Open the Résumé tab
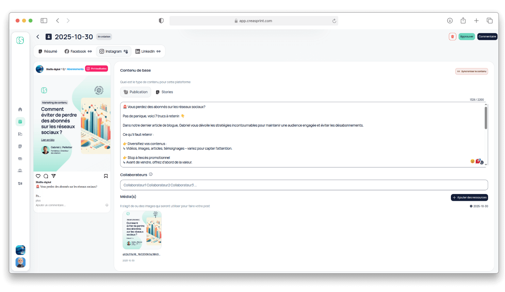The image size is (505, 292). 48,51
